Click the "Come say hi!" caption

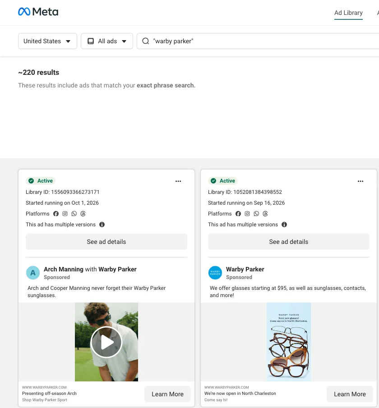216,400
